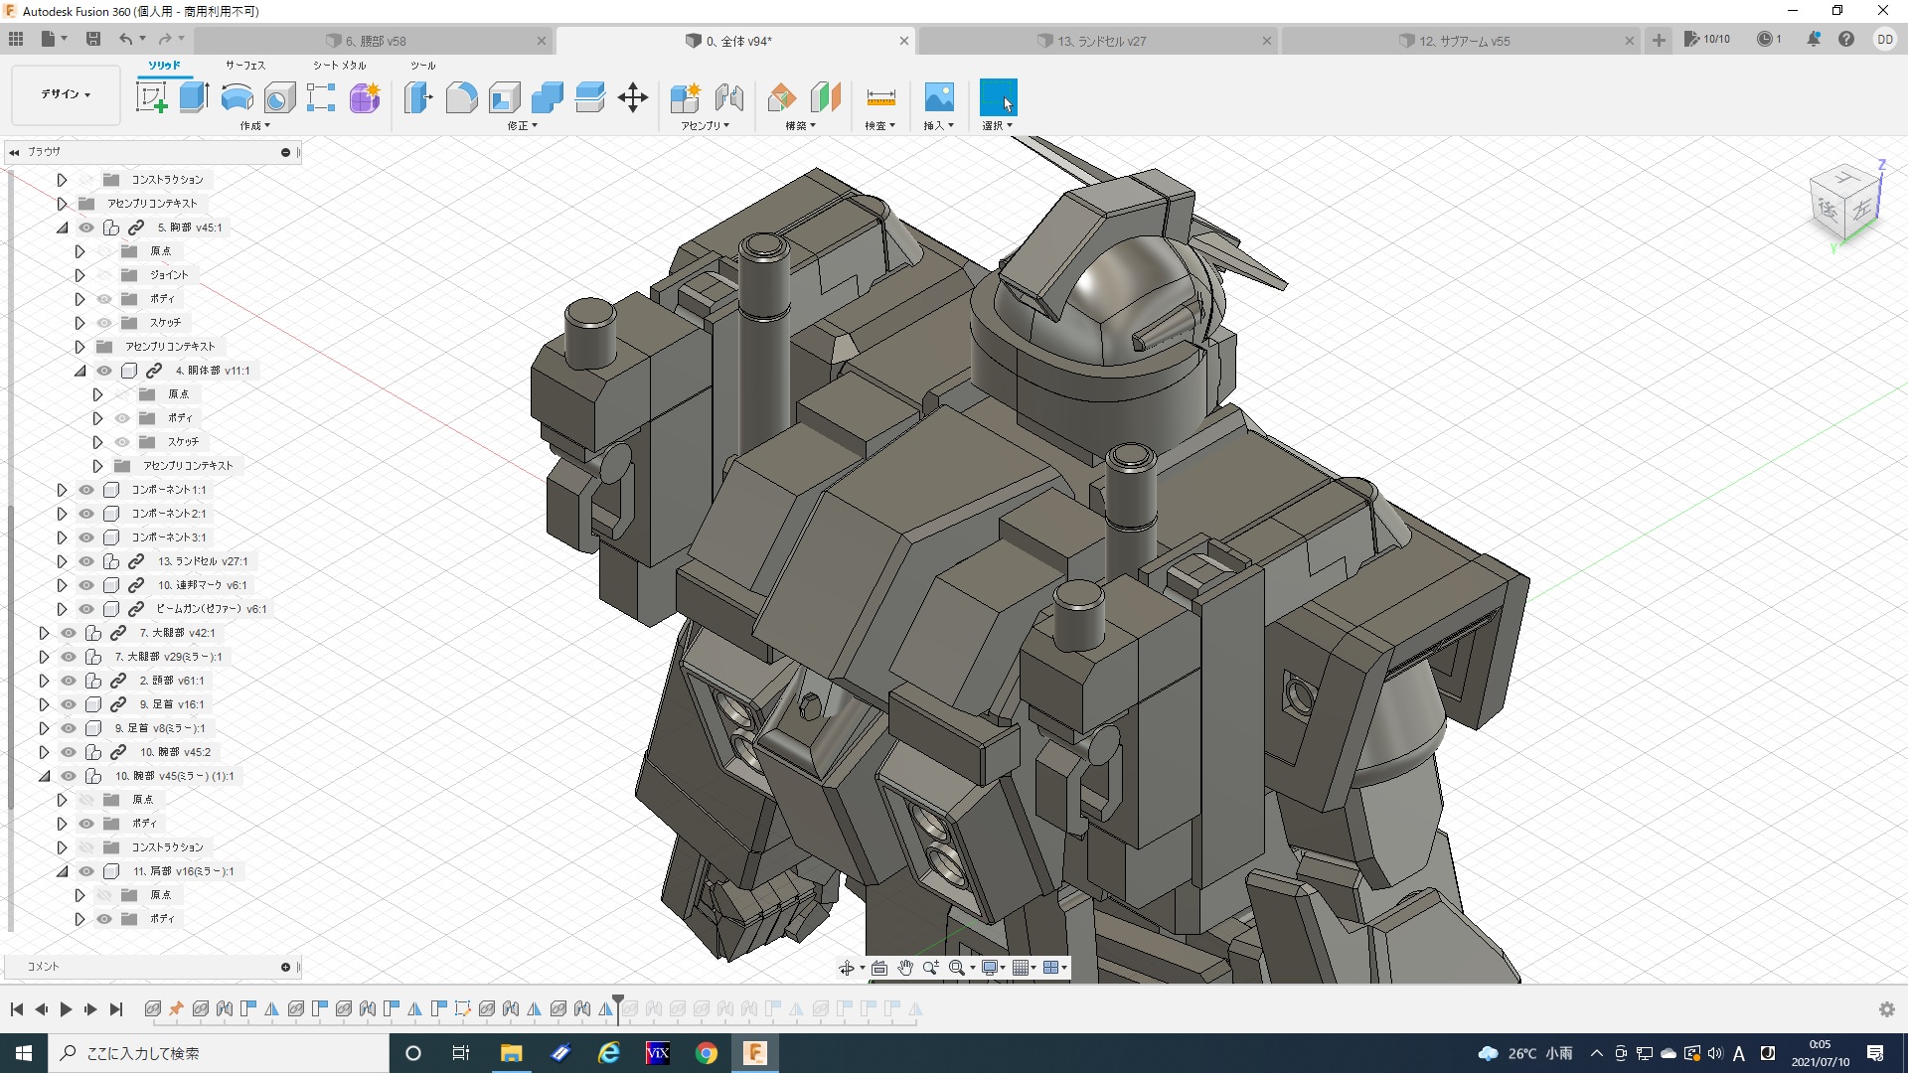Click the ViewCube in the viewport corner

pos(1845,204)
